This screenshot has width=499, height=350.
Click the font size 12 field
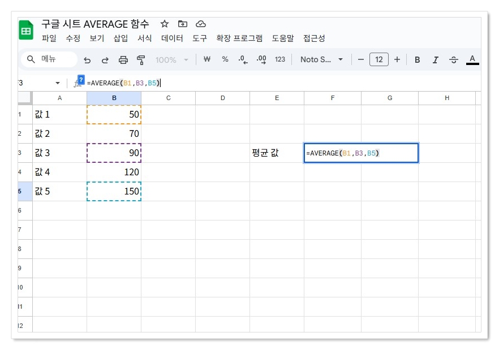coord(378,59)
